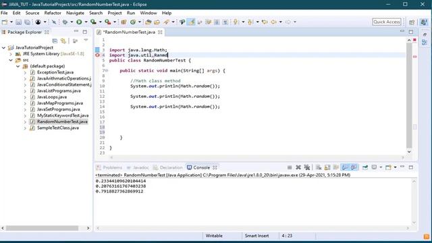The height and width of the screenshot is (243, 432).
Task: Toggle Pin Console button
Action: coord(365,167)
